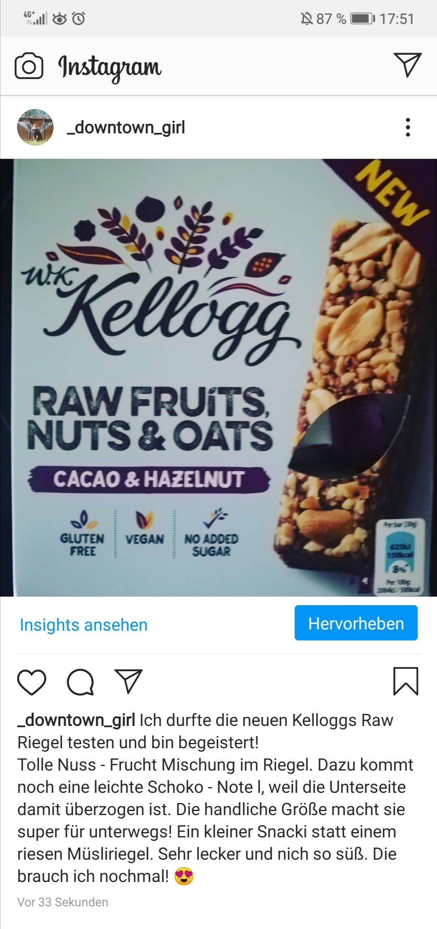Open the Instagram camera icon
Image resolution: width=437 pixels, height=929 pixels.
tap(29, 66)
